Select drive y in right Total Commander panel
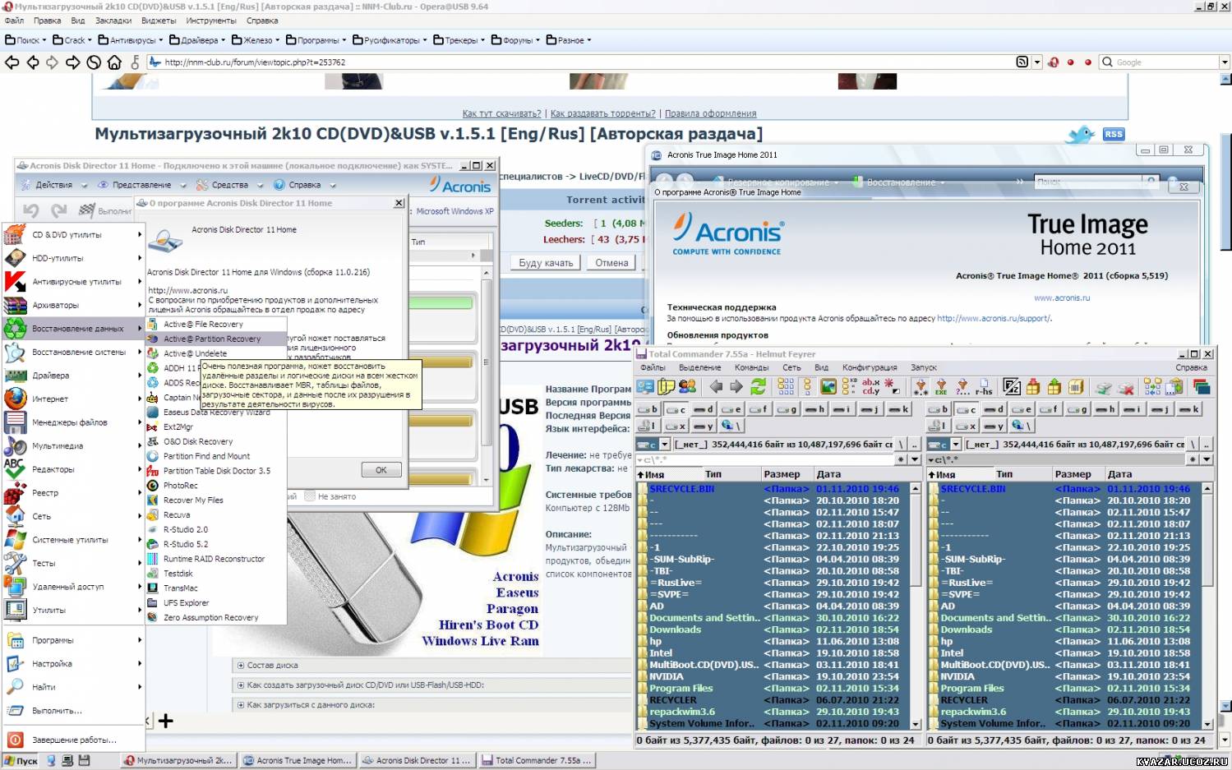This screenshot has width=1232, height=770. coord(996,425)
